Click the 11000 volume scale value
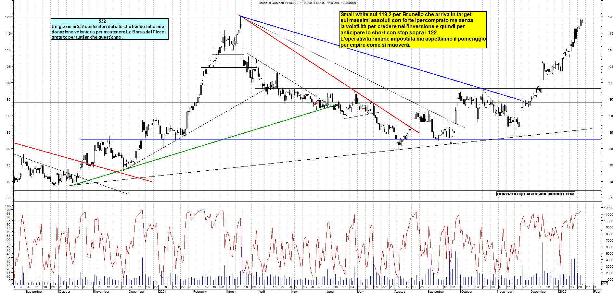 click(608, 214)
